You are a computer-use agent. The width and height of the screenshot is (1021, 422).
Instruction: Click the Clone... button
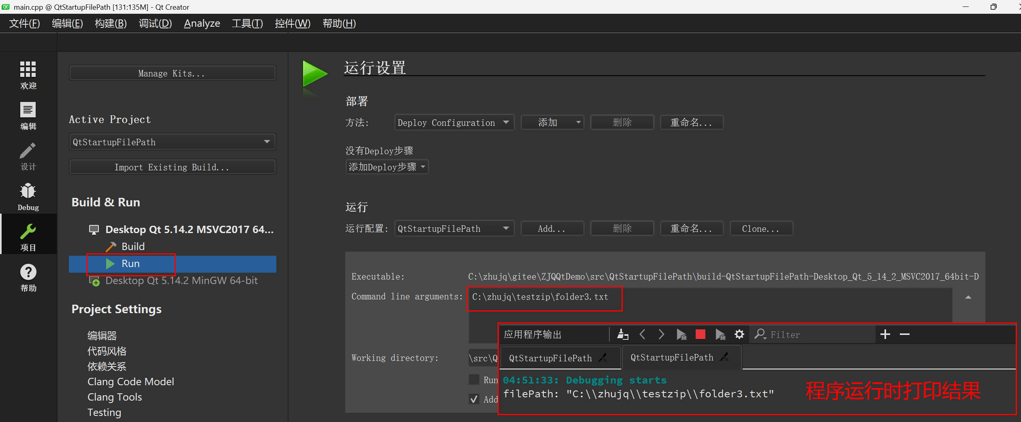(760, 229)
